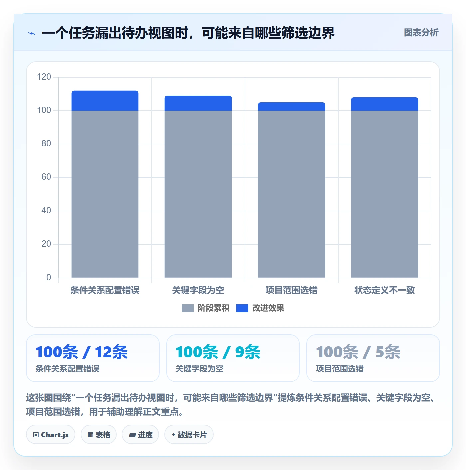Select the 表格 tag chip
Screen dimensions: 466x470
[x=99, y=435]
